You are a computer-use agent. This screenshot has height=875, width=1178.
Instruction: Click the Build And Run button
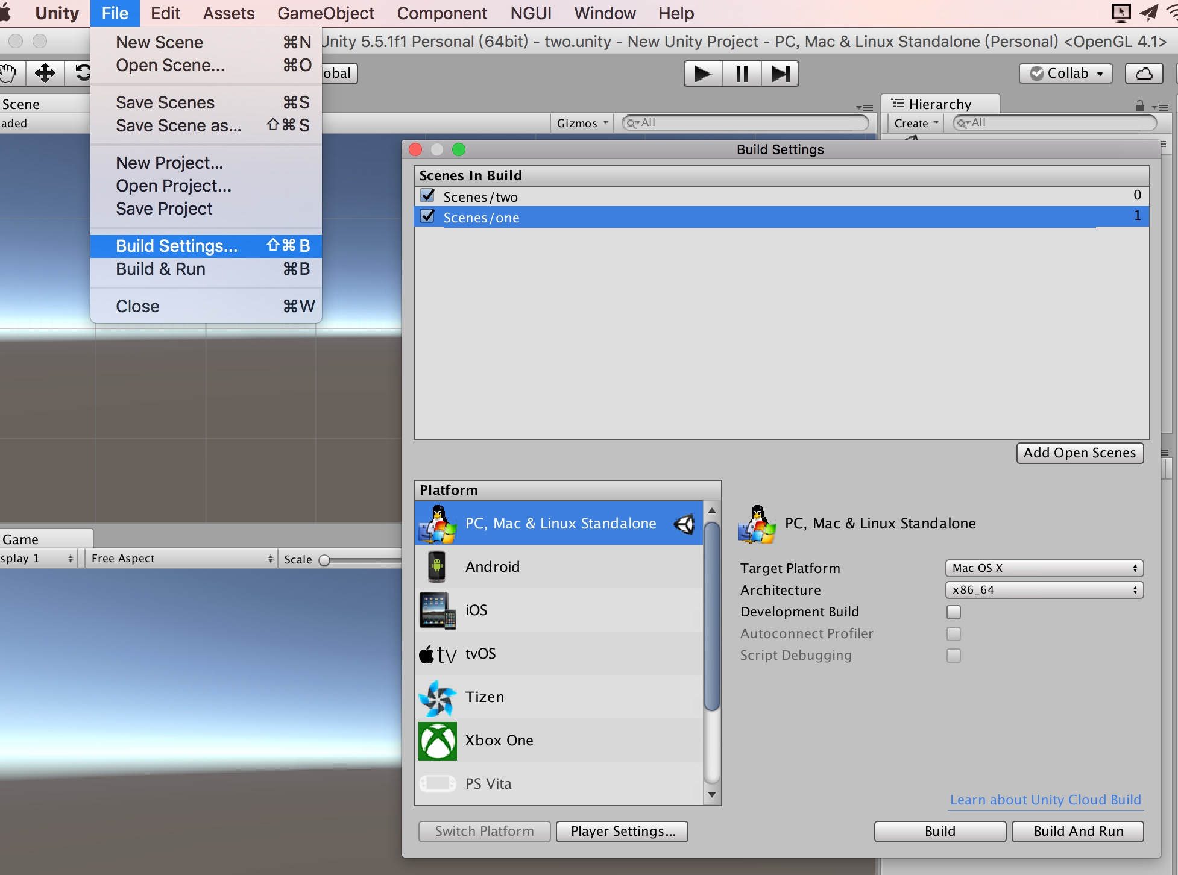[x=1078, y=831]
